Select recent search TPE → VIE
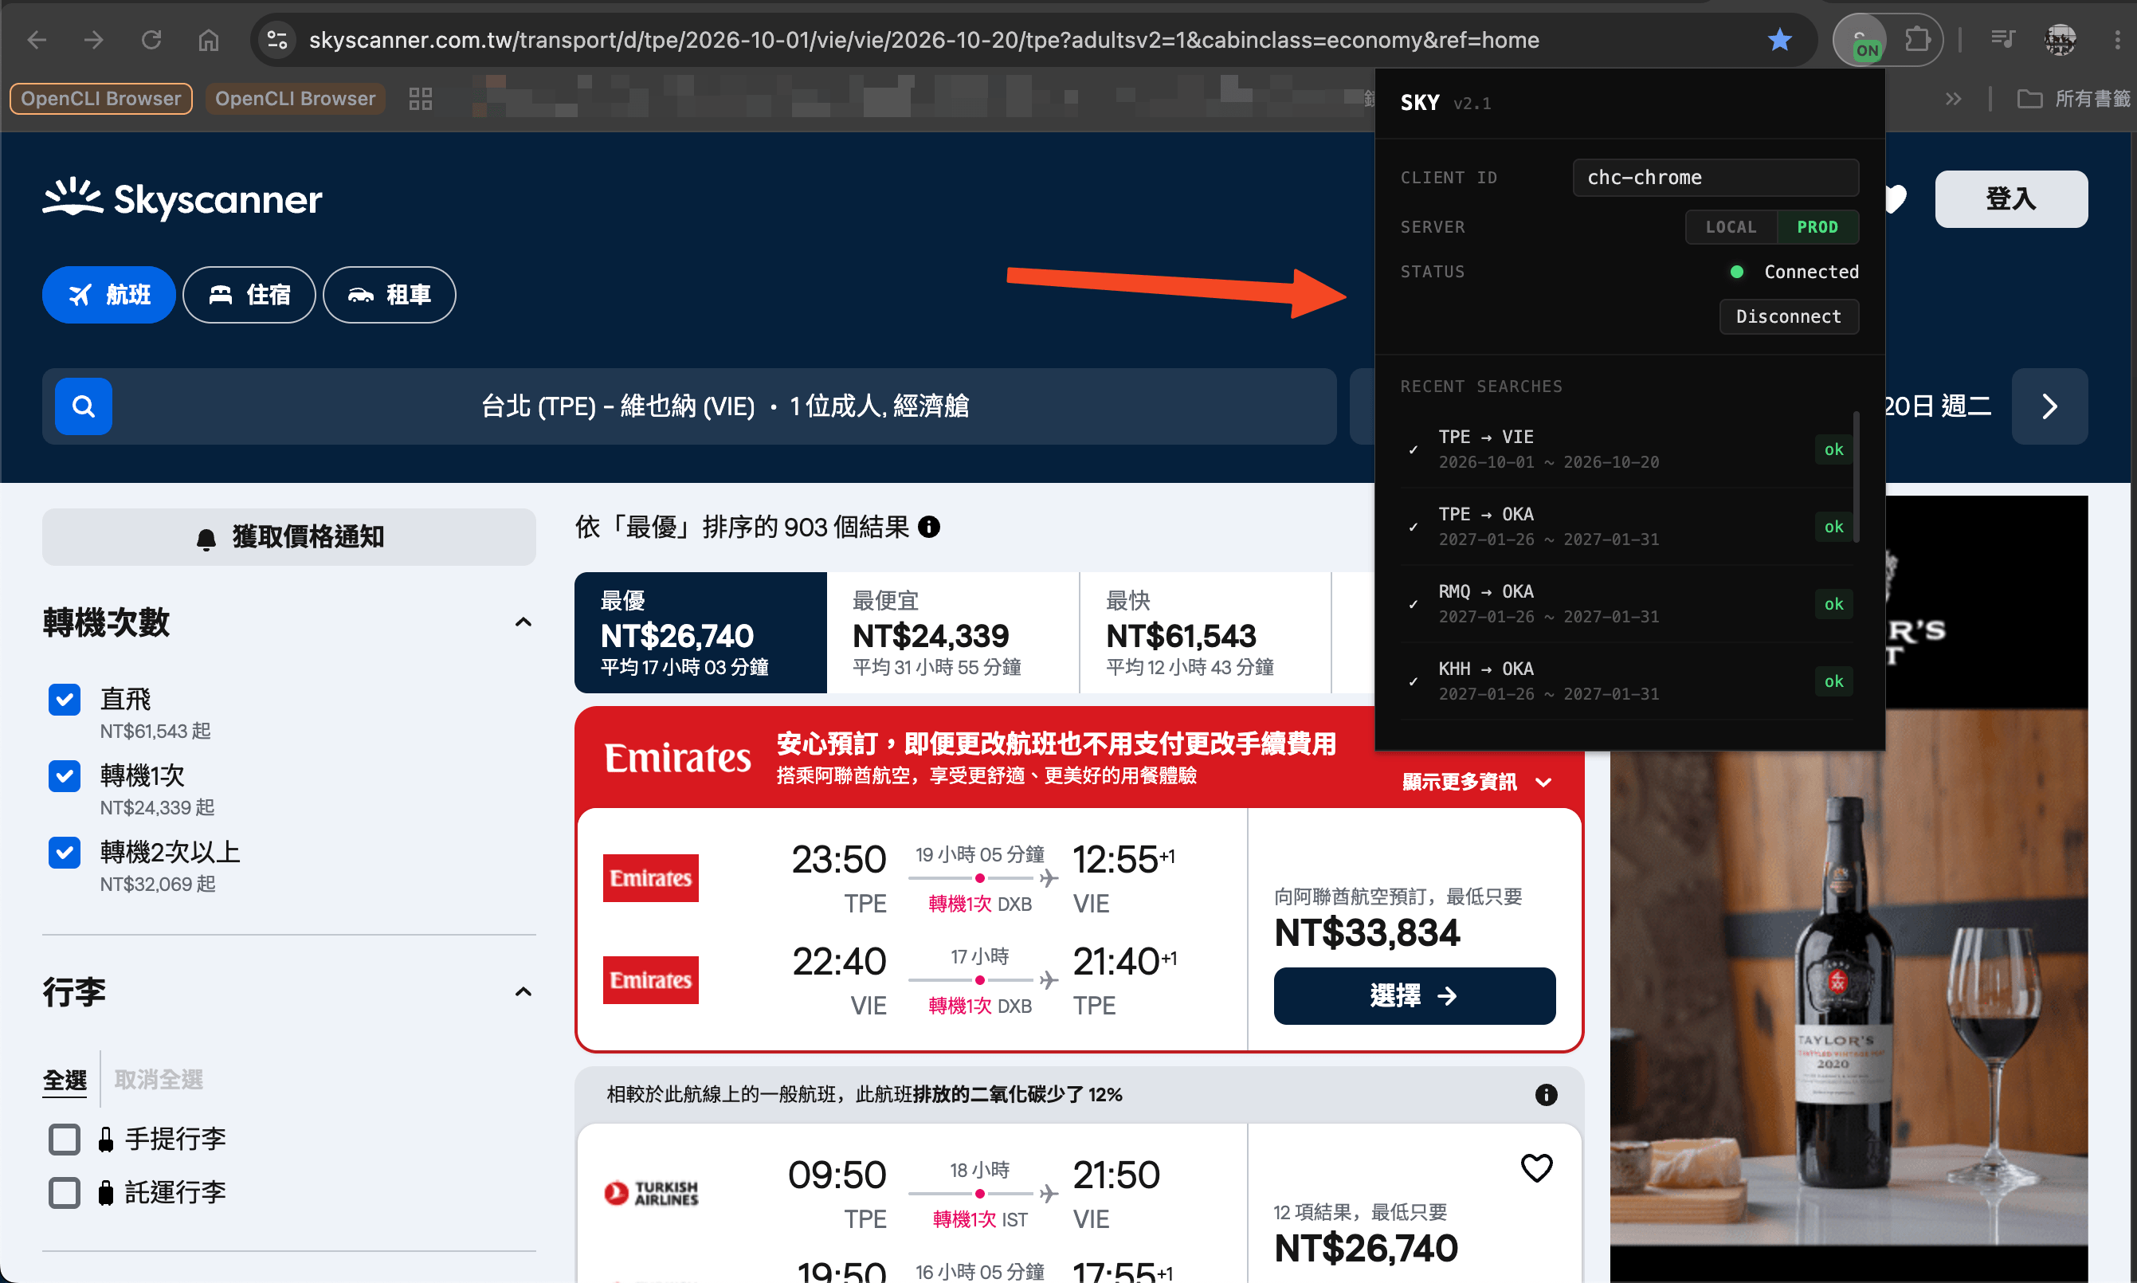The height and width of the screenshot is (1283, 2137). (1625, 449)
